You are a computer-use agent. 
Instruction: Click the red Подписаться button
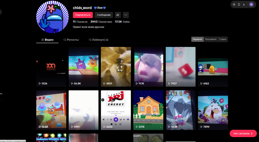click(83, 15)
